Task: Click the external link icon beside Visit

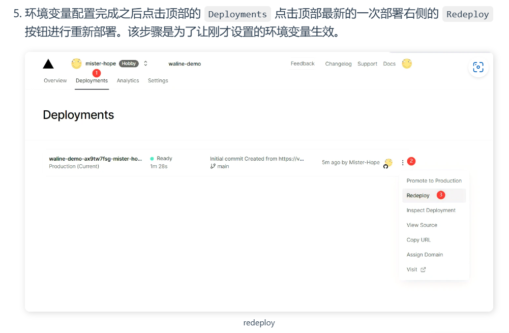Action: tap(423, 270)
